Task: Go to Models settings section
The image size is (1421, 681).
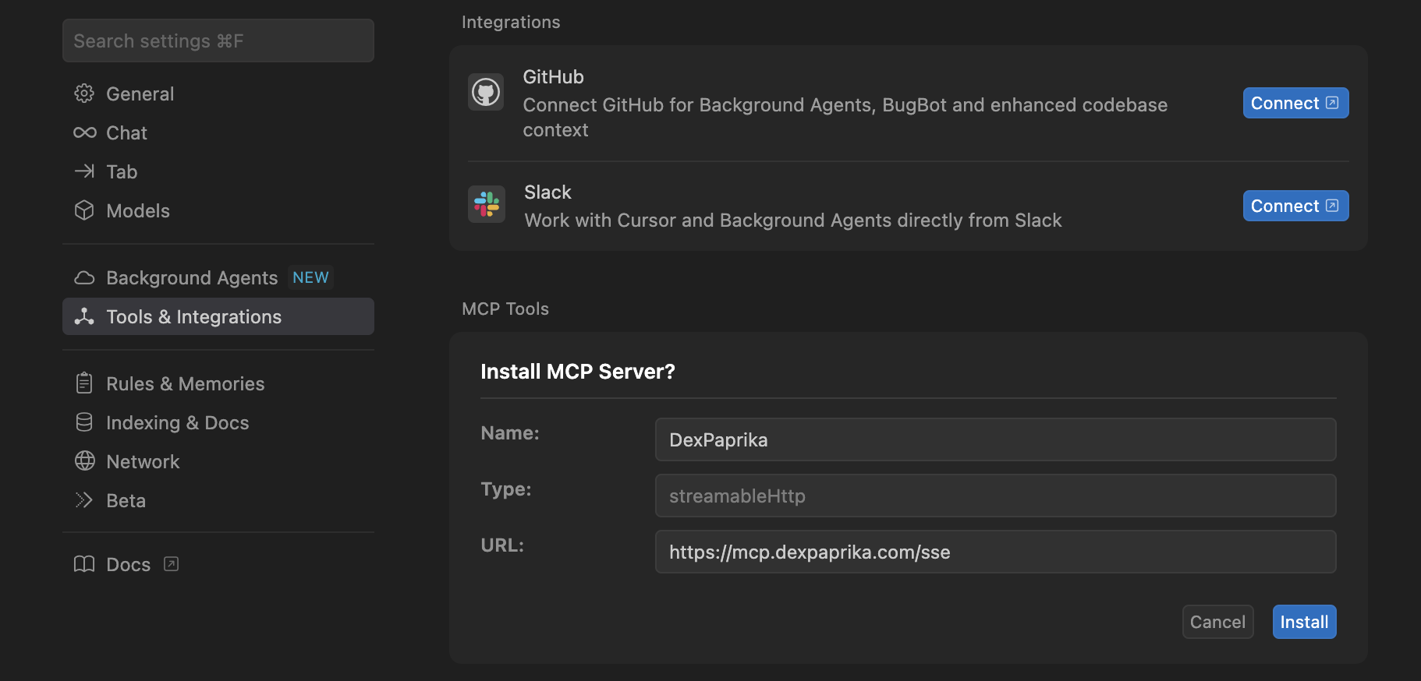Action: tap(218, 210)
